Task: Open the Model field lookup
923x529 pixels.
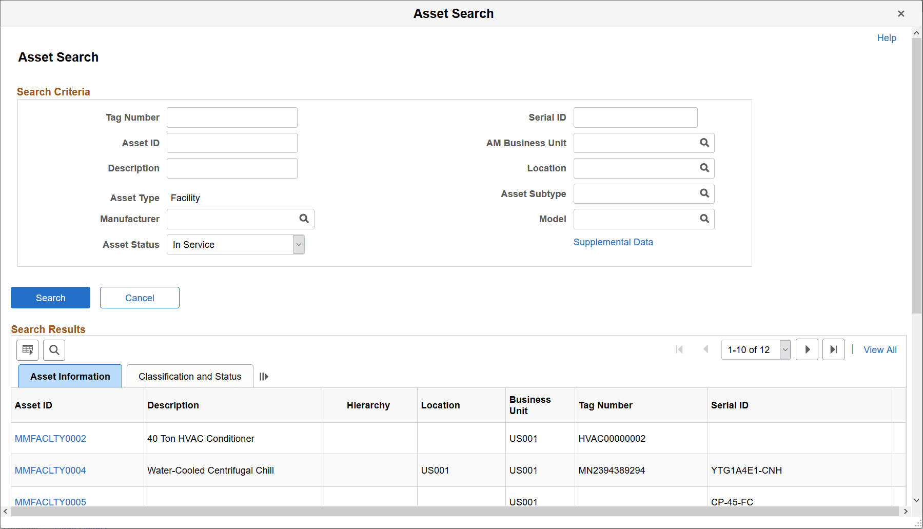Action: [703, 219]
